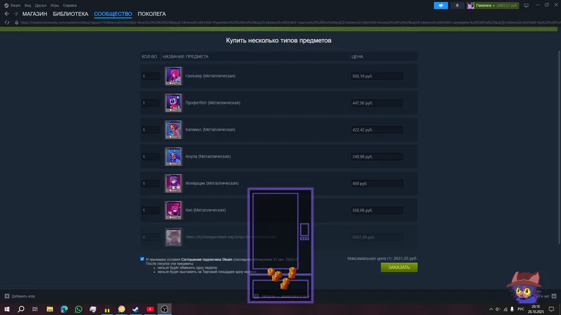
Task: Click the Steam back navigation arrow
Action: [7, 14]
